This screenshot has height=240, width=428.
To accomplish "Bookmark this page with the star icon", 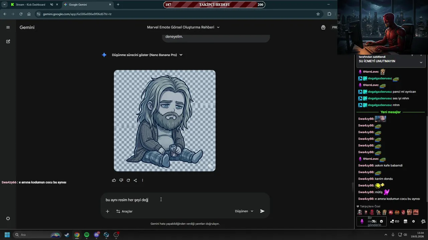I will click(x=318, y=14).
